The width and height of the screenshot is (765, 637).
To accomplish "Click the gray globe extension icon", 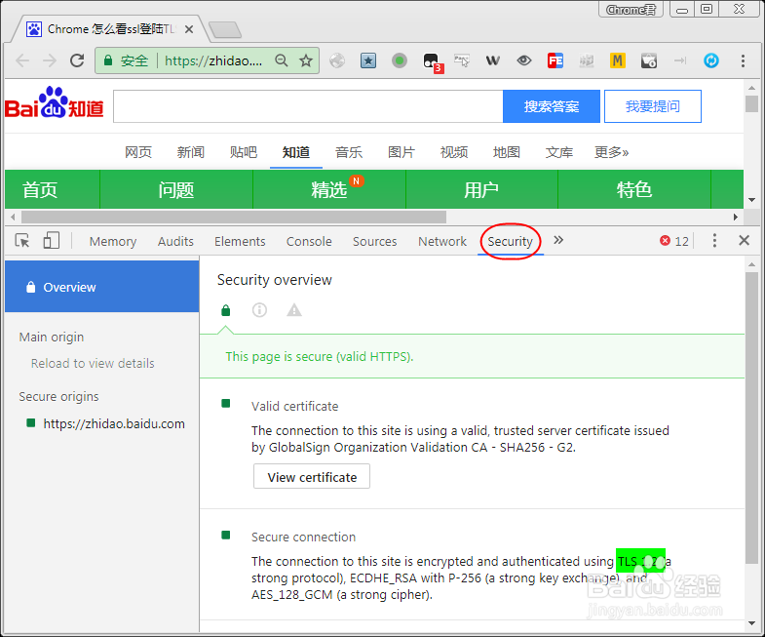I will 337,60.
